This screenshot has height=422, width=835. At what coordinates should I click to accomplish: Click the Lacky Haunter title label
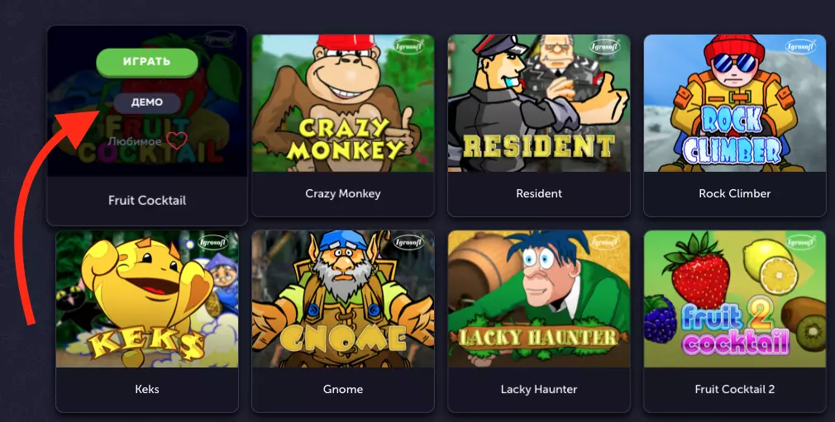539,390
